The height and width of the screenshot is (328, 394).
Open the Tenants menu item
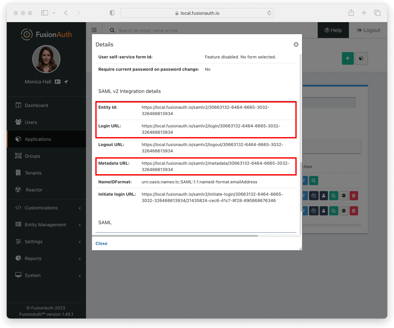[46, 173]
